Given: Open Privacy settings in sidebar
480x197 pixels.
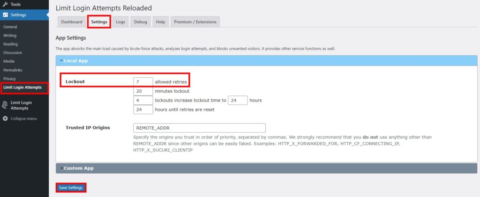Looking at the screenshot, I should pos(9,79).
